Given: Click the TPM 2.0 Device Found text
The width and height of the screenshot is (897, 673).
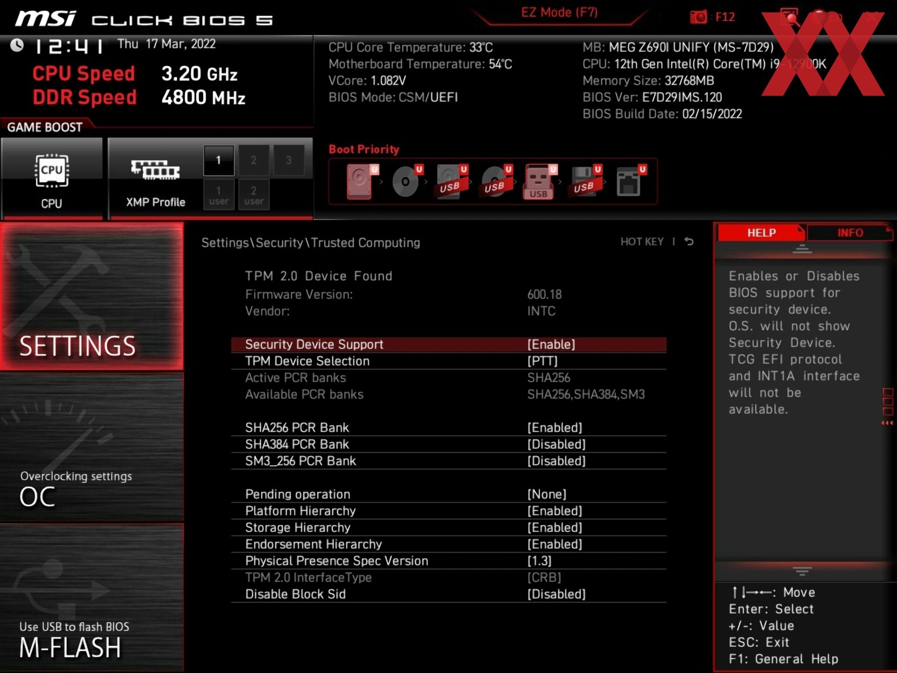Looking at the screenshot, I should click(x=319, y=276).
